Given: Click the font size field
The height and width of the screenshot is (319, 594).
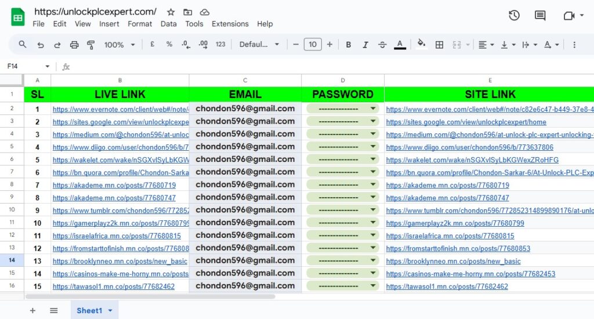Looking at the screenshot, I should pyautogui.click(x=313, y=44).
